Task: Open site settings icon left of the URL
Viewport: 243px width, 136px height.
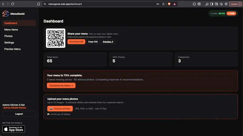Action: click(x=45, y=4)
